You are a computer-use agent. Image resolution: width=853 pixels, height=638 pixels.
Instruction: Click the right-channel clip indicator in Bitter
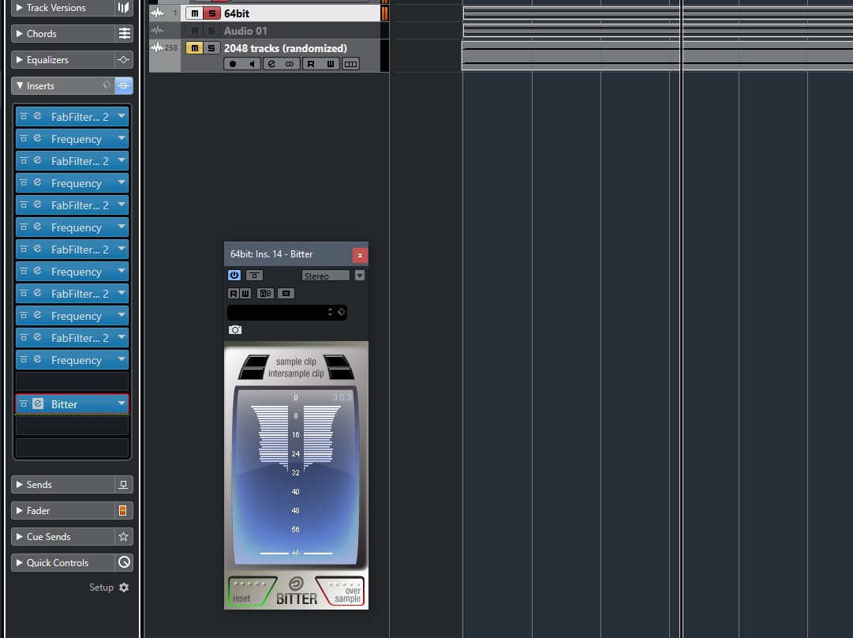[x=339, y=367]
